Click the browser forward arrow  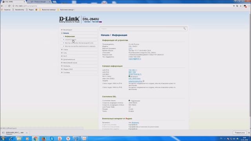(5, 6)
